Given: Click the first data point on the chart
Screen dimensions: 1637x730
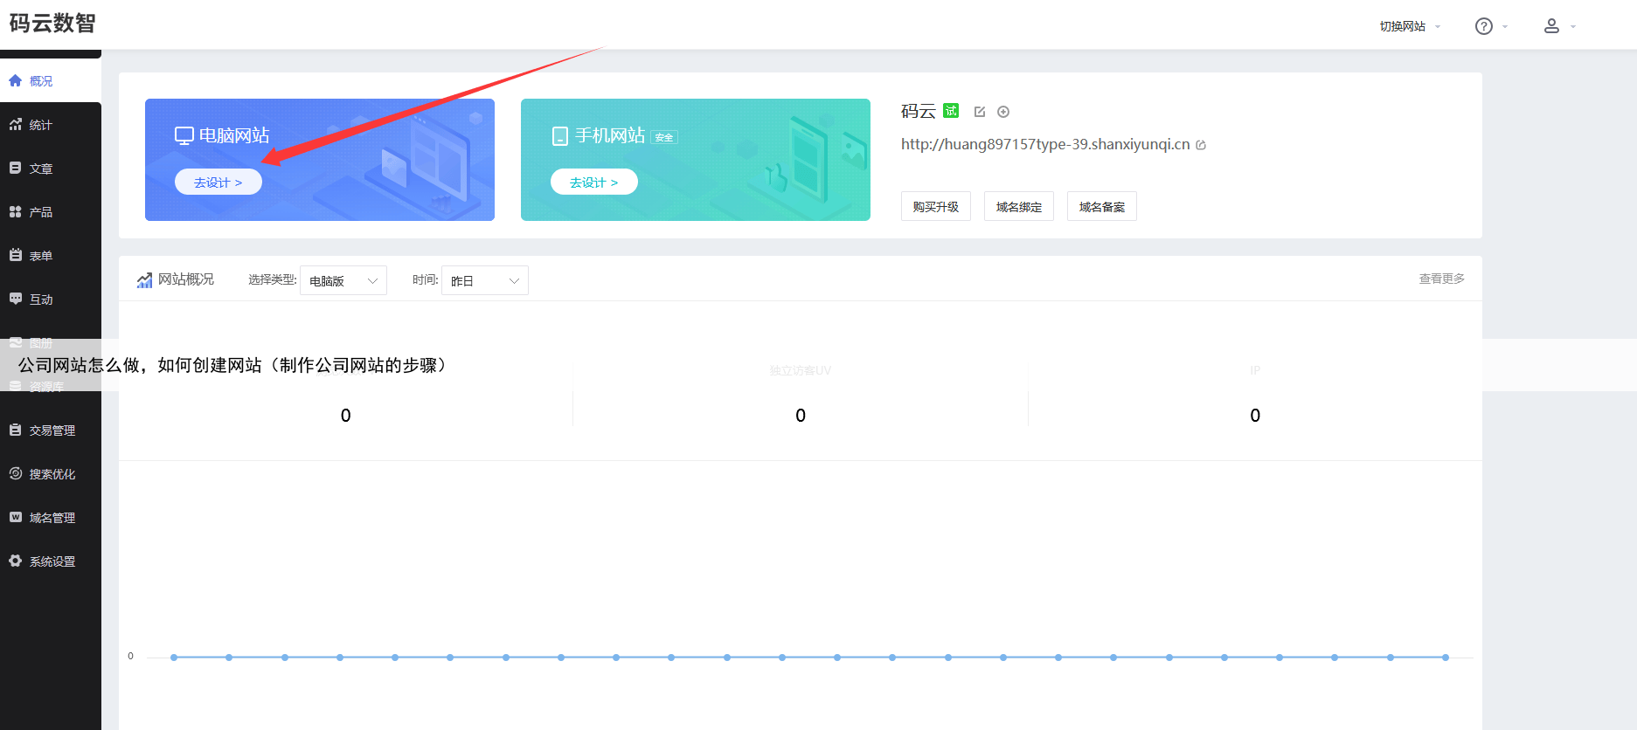Looking at the screenshot, I should tap(174, 657).
